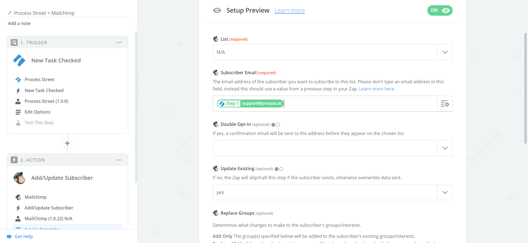Click Add a note
The height and width of the screenshot is (243, 528).
[19, 23]
